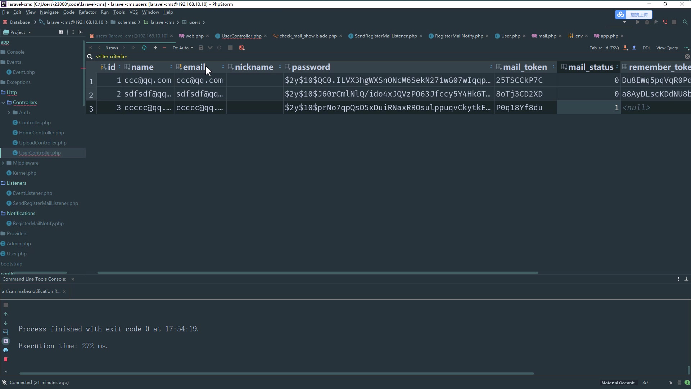This screenshot has height=389, width=691.
Task: Click the import data upload icon
Action: point(634,48)
